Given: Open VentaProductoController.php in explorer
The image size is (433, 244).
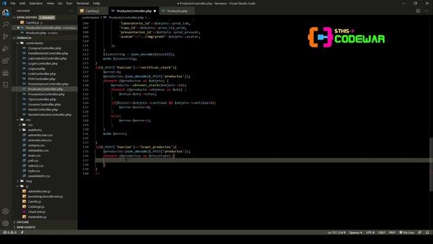Looking at the screenshot, I should [x=49, y=115].
